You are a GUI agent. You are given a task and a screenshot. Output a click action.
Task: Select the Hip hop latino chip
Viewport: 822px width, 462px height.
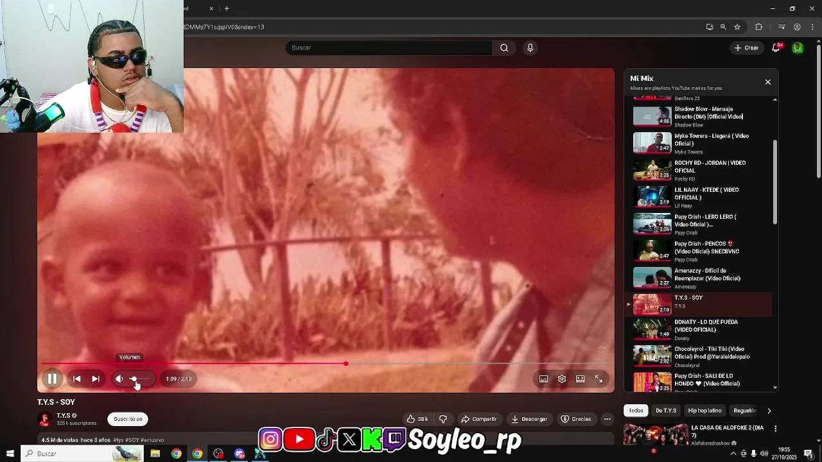(x=705, y=411)
